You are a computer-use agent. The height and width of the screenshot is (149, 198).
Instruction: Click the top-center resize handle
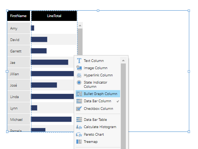[98, 11]
